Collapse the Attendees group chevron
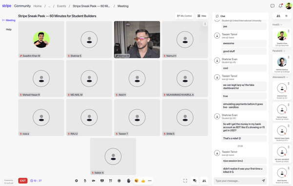 (287, 77)
